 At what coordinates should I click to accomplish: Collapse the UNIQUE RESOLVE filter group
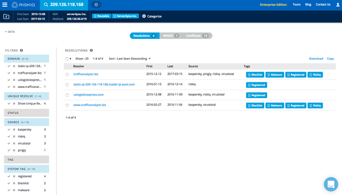27,96
